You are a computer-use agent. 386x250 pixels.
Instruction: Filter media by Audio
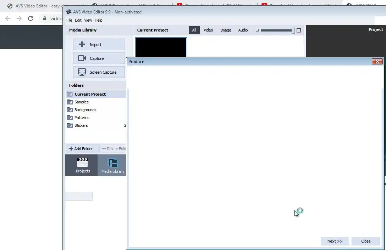pyautogui.click(x=243, y=30)
